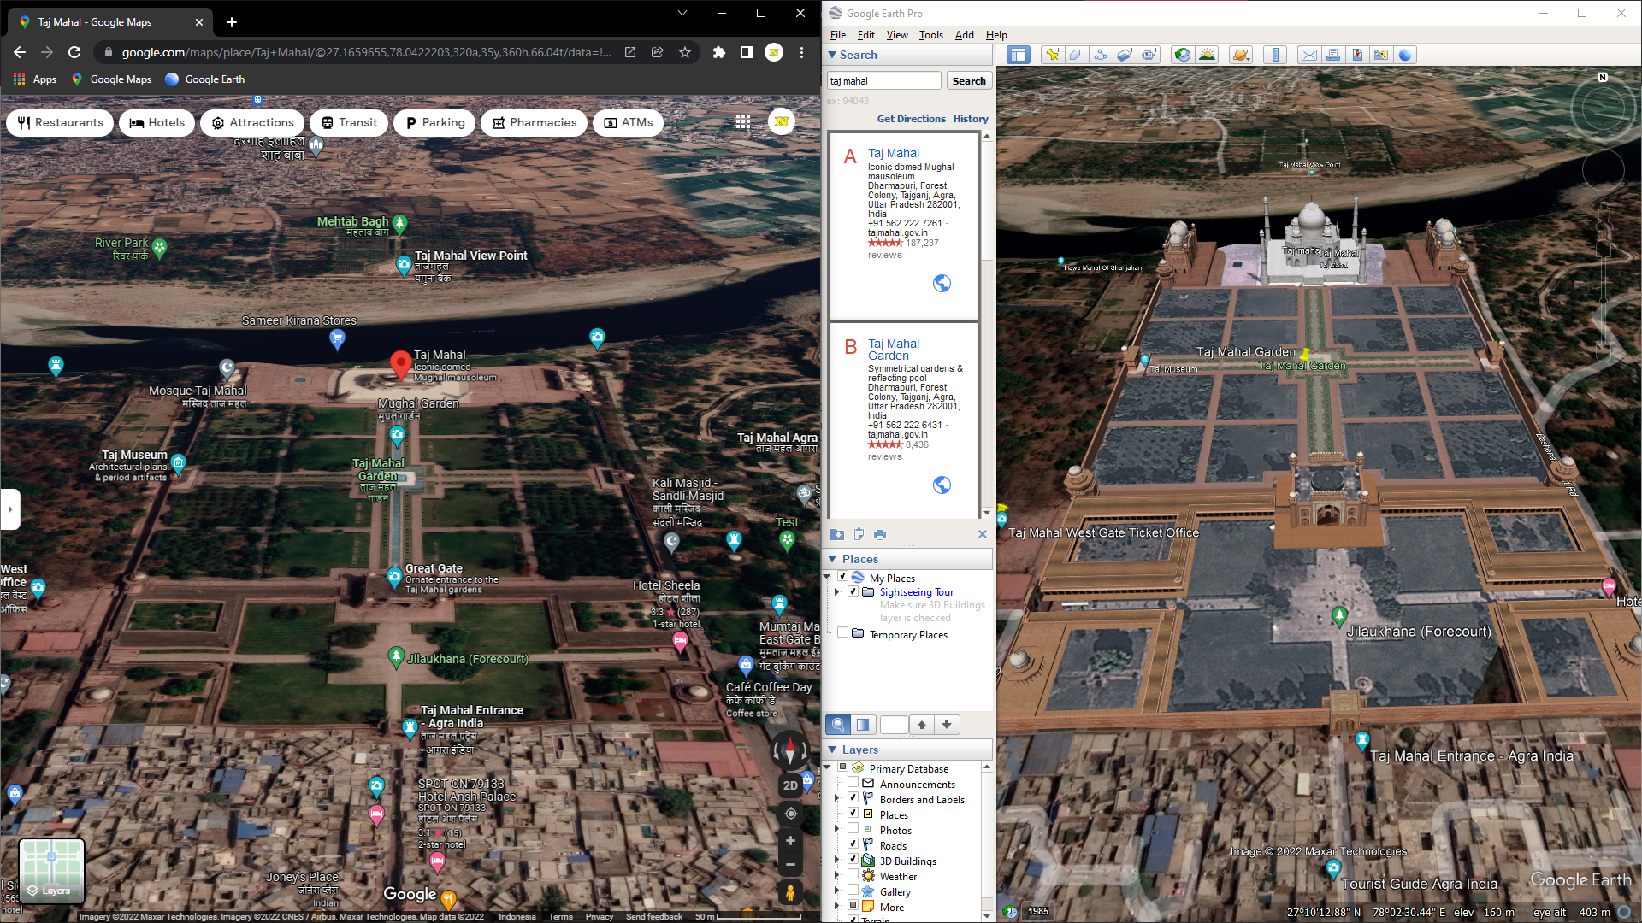The width and height of the screenshot is (1642, 923).
Task: Record a tour using the camera icon
Action: [x=1149, y=55]
